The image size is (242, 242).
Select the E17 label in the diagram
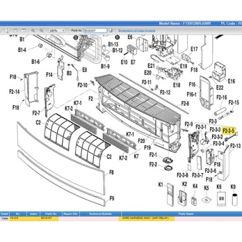pos(194,49)
